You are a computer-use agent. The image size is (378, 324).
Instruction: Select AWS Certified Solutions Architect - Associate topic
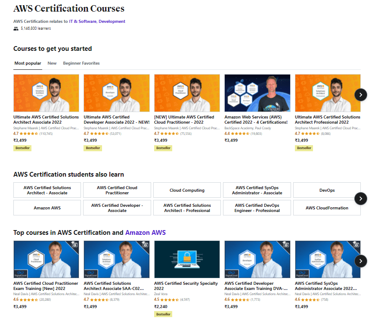click(47, 190)
